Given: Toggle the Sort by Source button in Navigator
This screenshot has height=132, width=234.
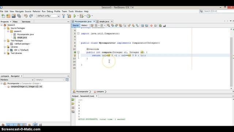Looking at the screenshot, I should click(41, 125).
